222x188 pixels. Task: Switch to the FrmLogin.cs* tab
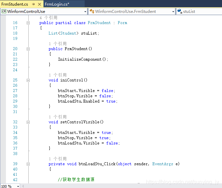57,4
